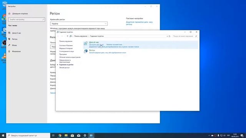Click the address bar Control Panel icon
Viewport: 246px width, 138px height.
point(70,36)
